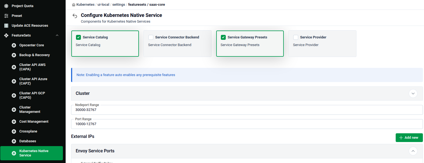Uncheck the Service Gateway Presets checkbox
The height and width of the screenshot is (163, 424).
(x=223, y=37)
